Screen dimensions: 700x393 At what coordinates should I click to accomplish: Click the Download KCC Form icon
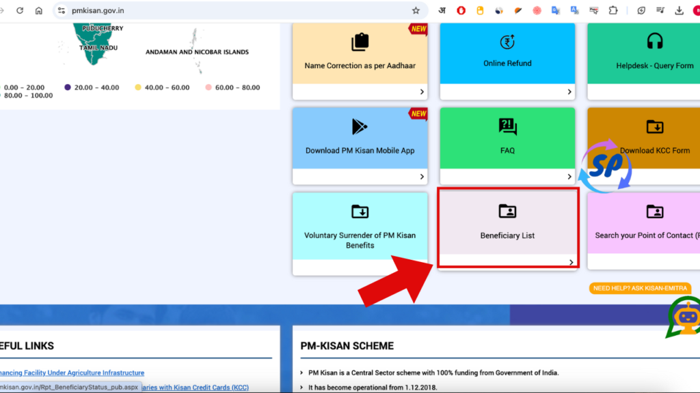[654, 127]
